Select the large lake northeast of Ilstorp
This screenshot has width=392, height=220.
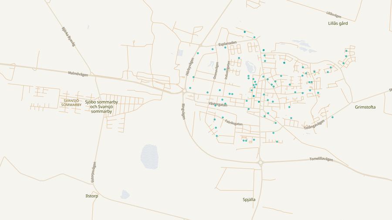(x=149, y=157)
